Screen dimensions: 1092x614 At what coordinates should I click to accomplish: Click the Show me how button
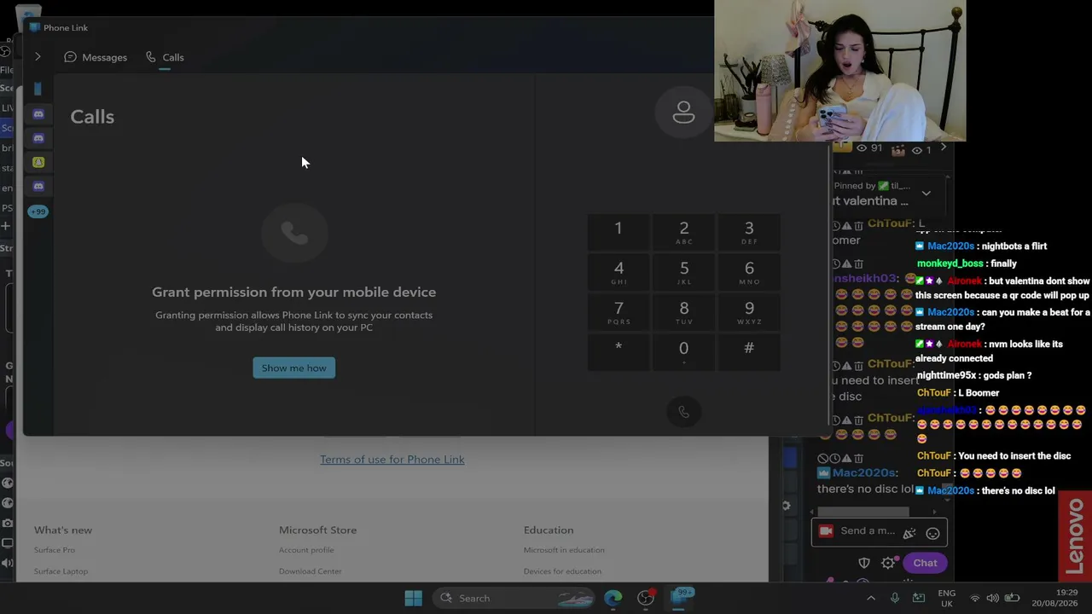click(x=293, y=368)
